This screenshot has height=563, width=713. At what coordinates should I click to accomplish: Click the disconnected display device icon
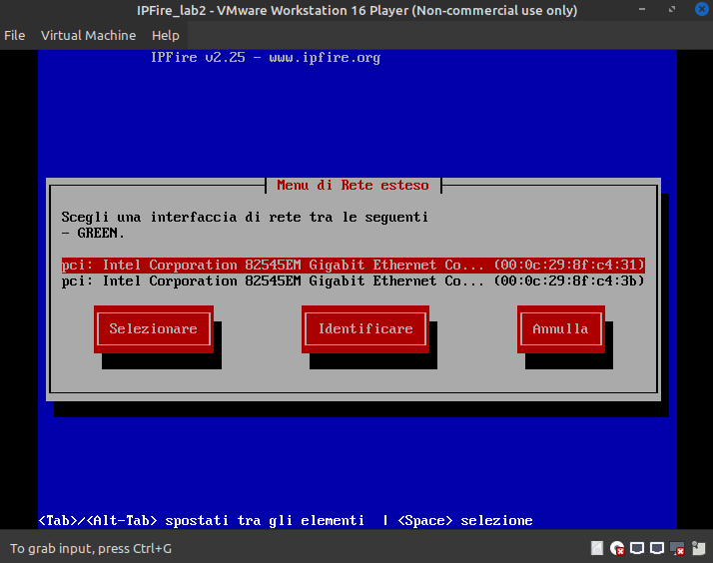tap(677, 548)
